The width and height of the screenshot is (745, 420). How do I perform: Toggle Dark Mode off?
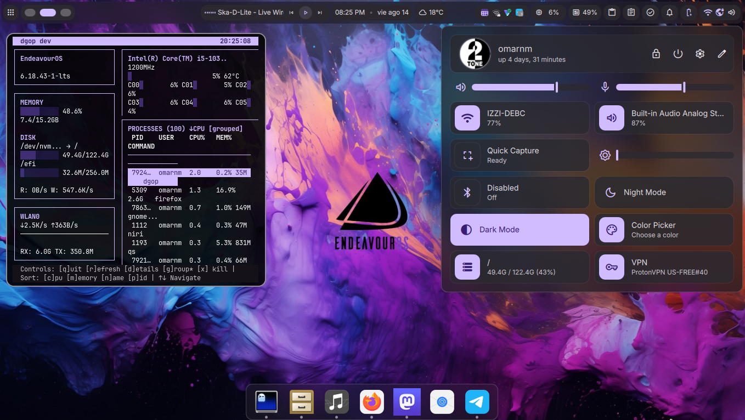click(x=520, y=230)
